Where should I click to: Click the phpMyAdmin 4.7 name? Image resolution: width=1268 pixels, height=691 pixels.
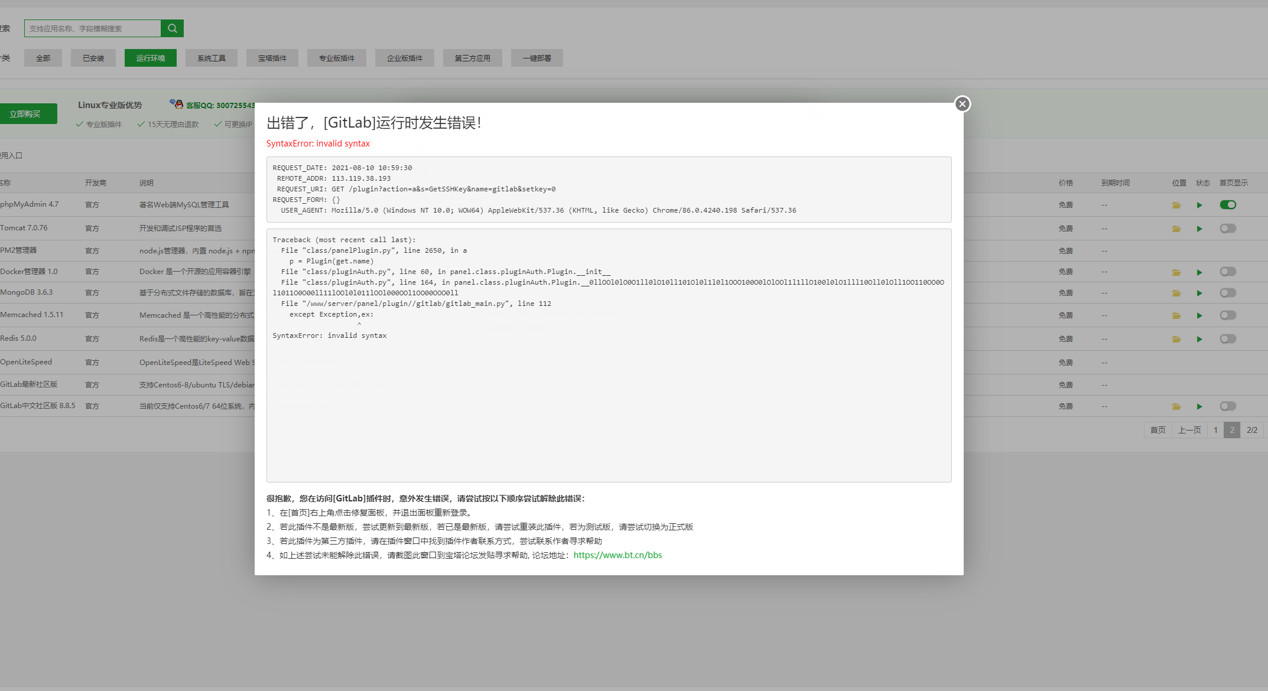point(30,204)
